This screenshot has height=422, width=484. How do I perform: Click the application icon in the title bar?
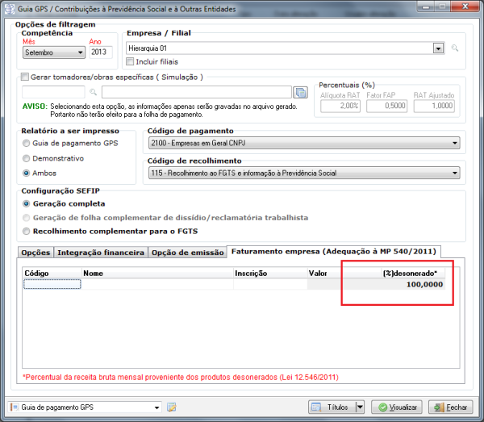pyautogui.click(x=9, y=7)
